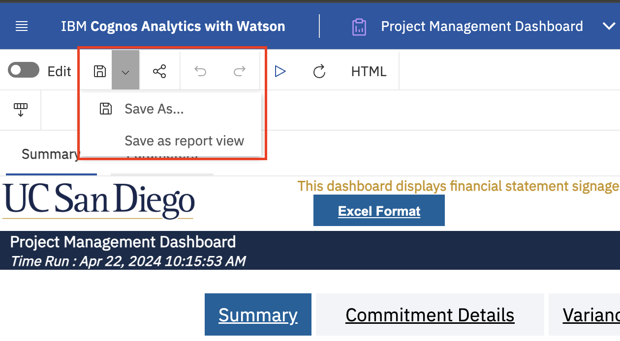The height and width of the screenshot is (341, 620).
Task: Click the Share icon
Action: pos(159,71)
